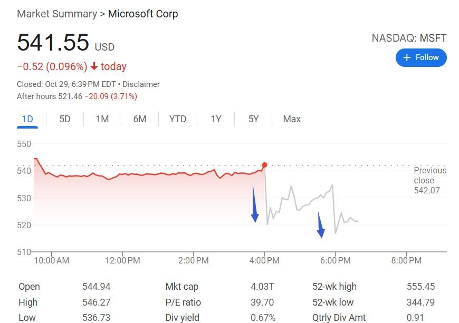Open the Disclaimer link
The height and width of the screenshot is (323, 459).
[x=141, y=84]
